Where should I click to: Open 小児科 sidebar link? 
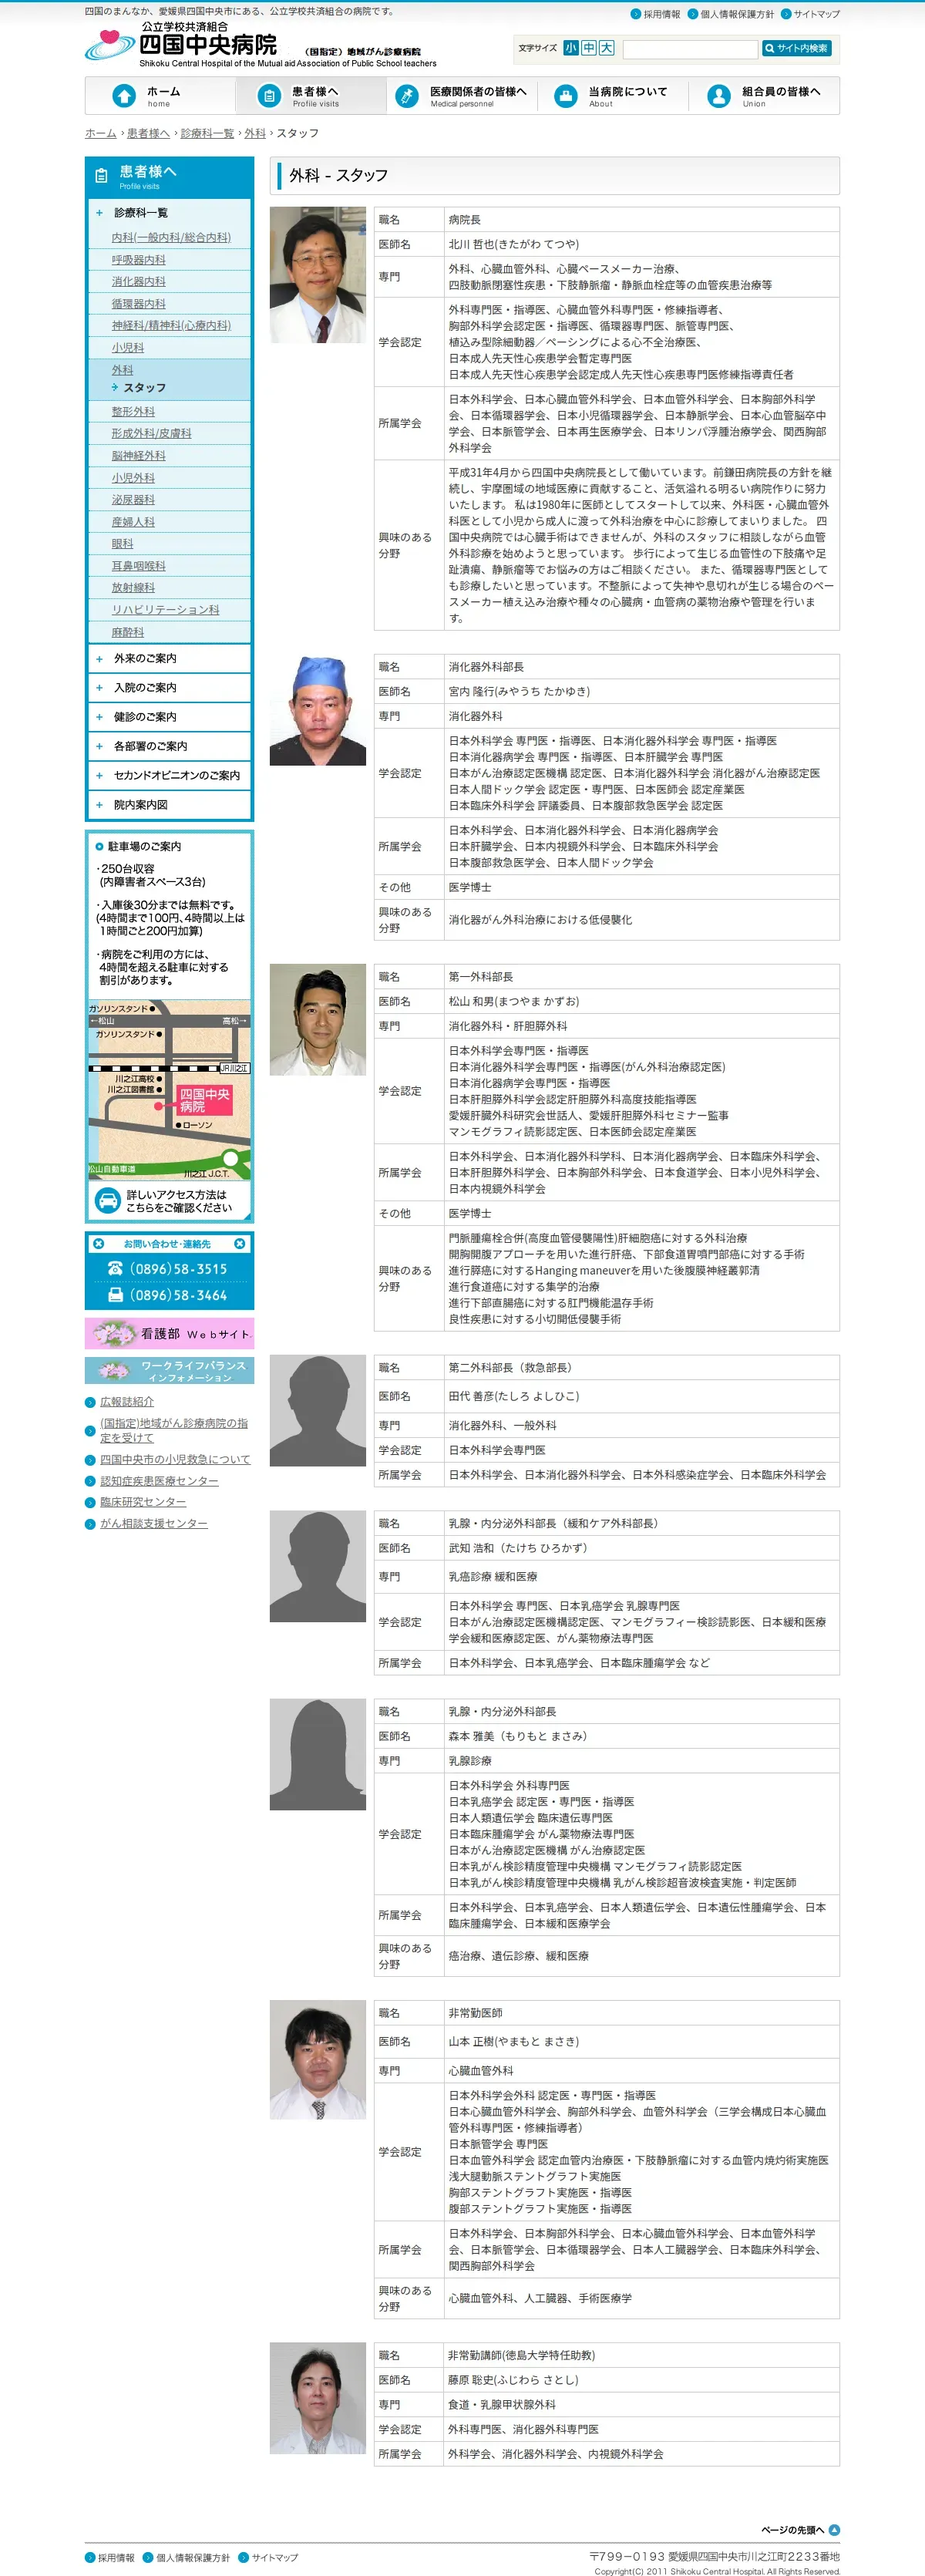click(x=128, y=348)
